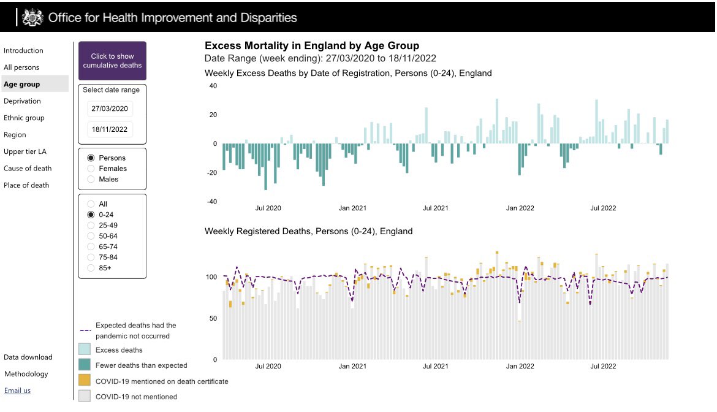Click the Weekly Excess Deaths chart title
Screen dimensions: 717x412
click(348, 73)
